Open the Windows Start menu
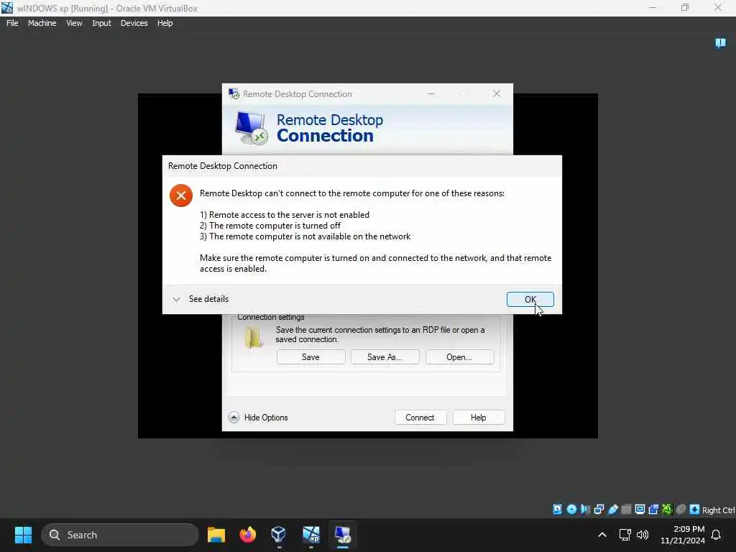Image resolution: width=736 pixels, height=552 pixels. (x=23, y=535)
